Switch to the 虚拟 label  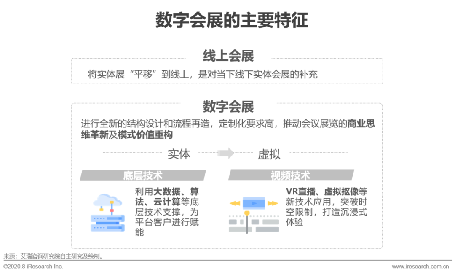click(x=270, y=154)
